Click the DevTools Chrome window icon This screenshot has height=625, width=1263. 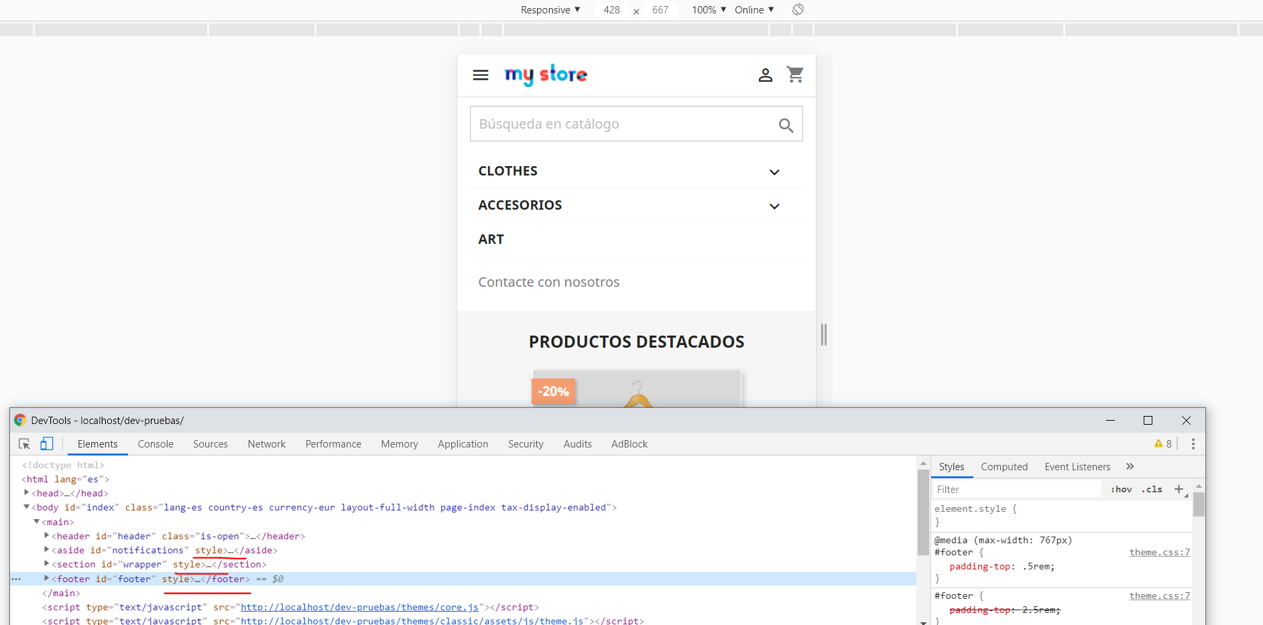point(20,420)
